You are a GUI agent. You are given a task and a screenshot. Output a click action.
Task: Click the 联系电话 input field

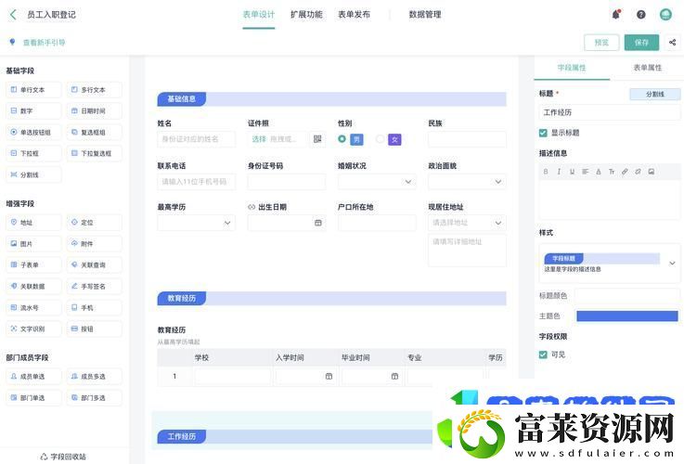point(197,182)
